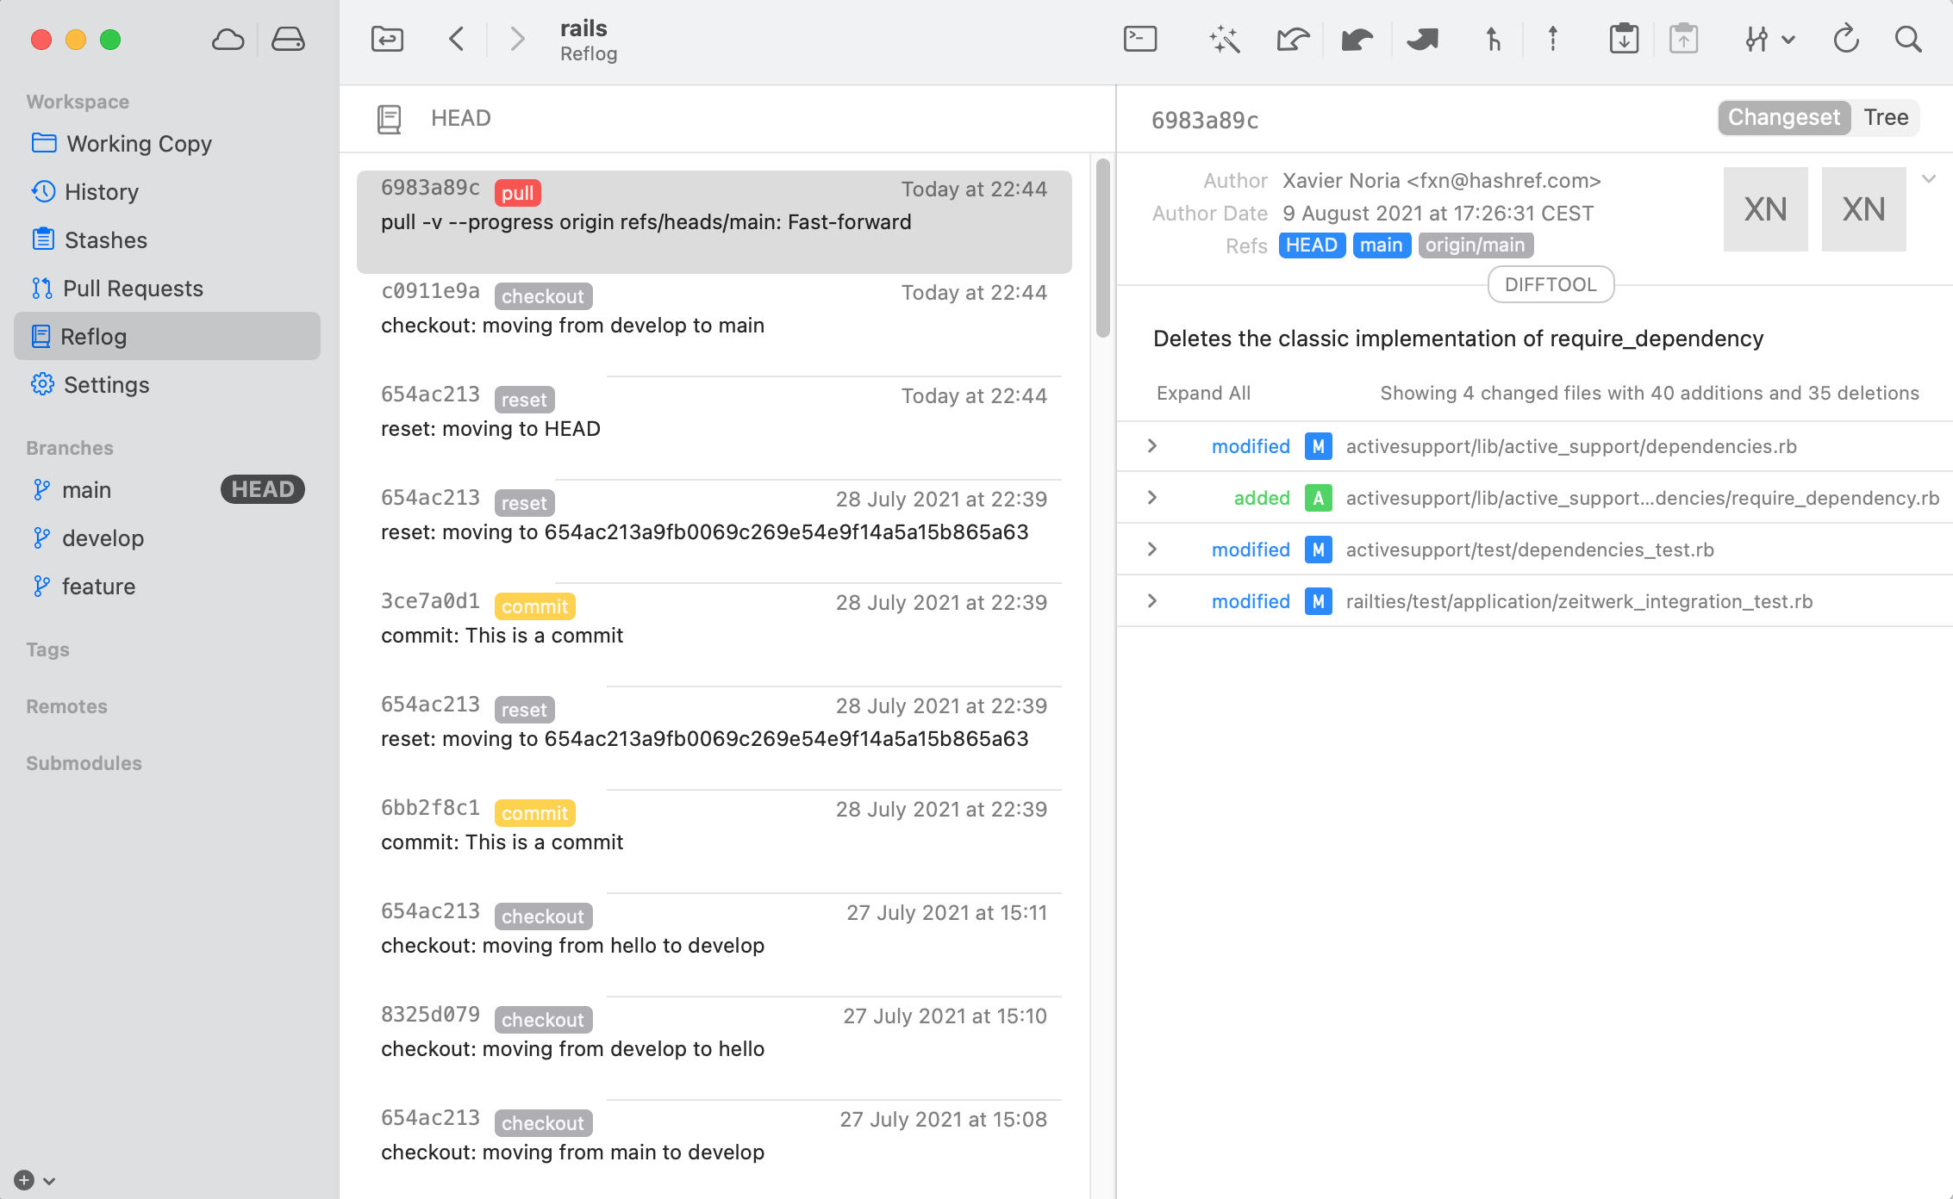
Task: Click the reflog list scrollbar
Action: [x=1102, y=248]
